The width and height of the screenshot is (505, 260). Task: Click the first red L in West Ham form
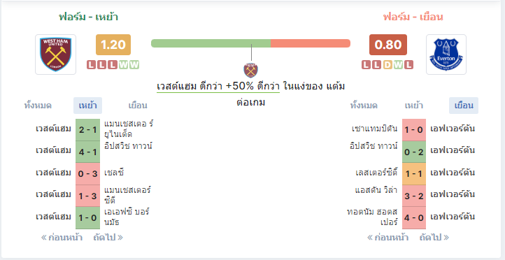(x=92, y=65)
